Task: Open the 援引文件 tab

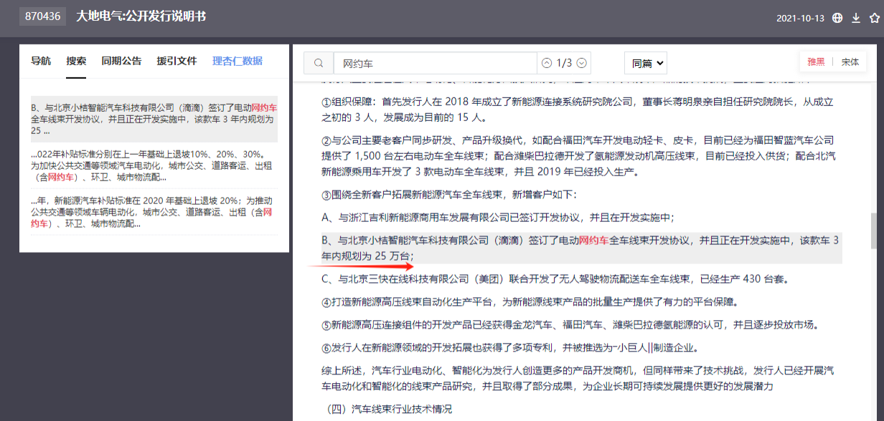Action: click(177, 62)
